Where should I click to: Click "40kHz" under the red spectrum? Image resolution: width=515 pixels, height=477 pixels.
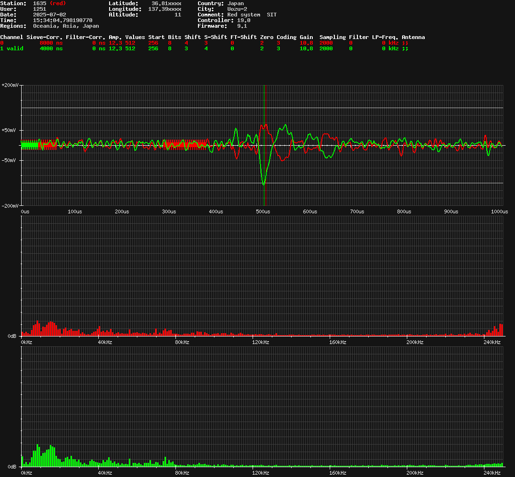click(105, 342)
